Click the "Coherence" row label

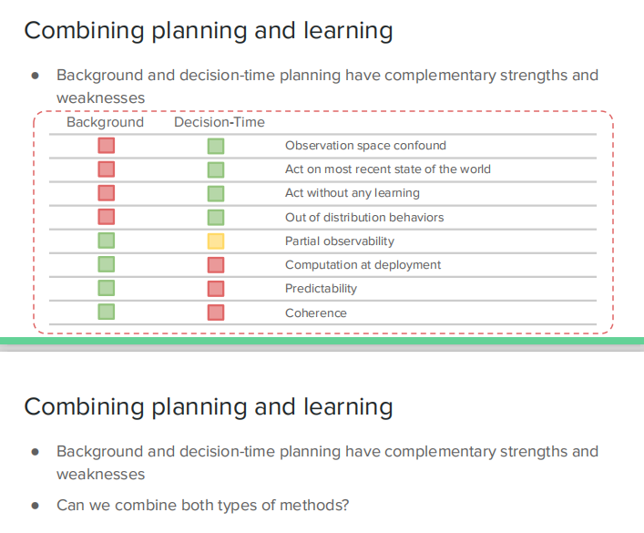coord(315,313)
